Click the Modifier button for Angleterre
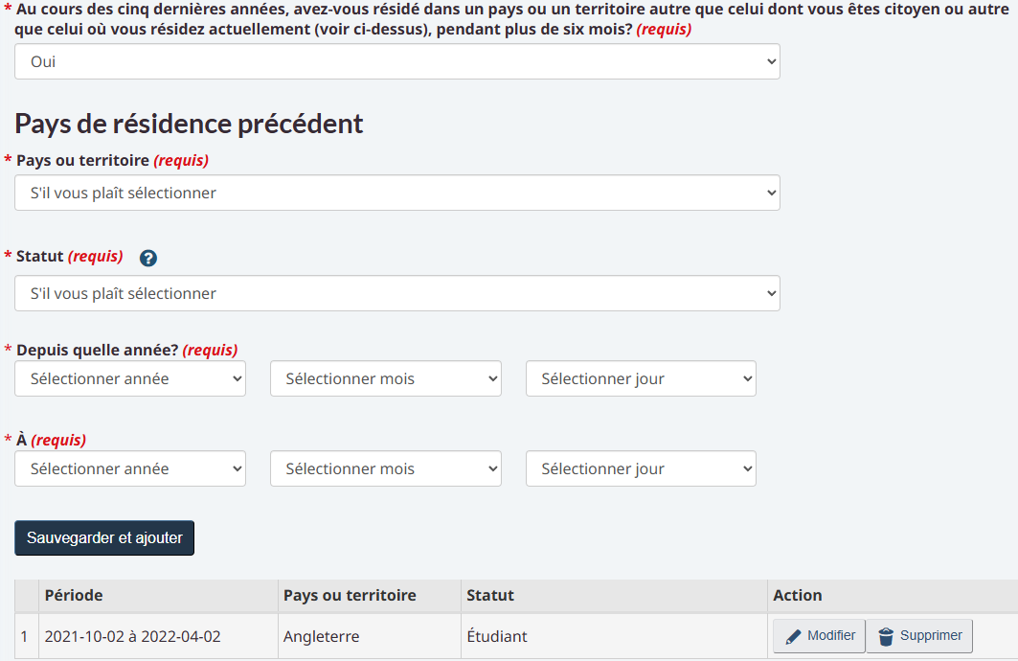 pyautogui.click(x=819, y=636)
